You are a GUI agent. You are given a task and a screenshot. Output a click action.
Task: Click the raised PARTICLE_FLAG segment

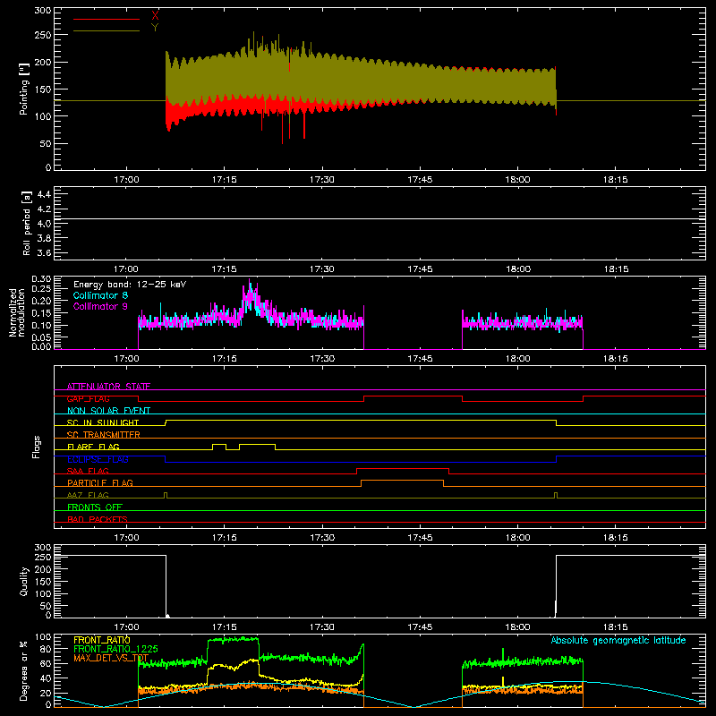tap(402, 481)
